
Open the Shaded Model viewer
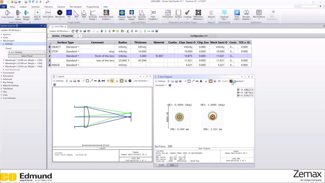26,15
